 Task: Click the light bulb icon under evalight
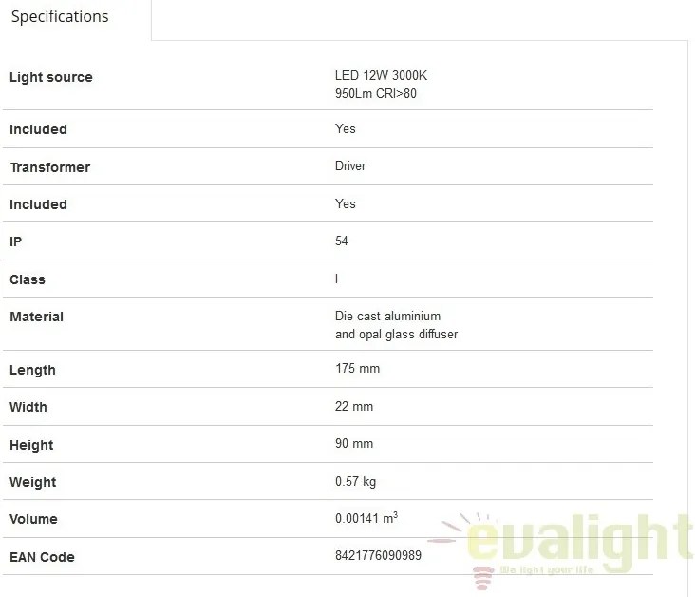pyautogui.click(x=482, y=578)
